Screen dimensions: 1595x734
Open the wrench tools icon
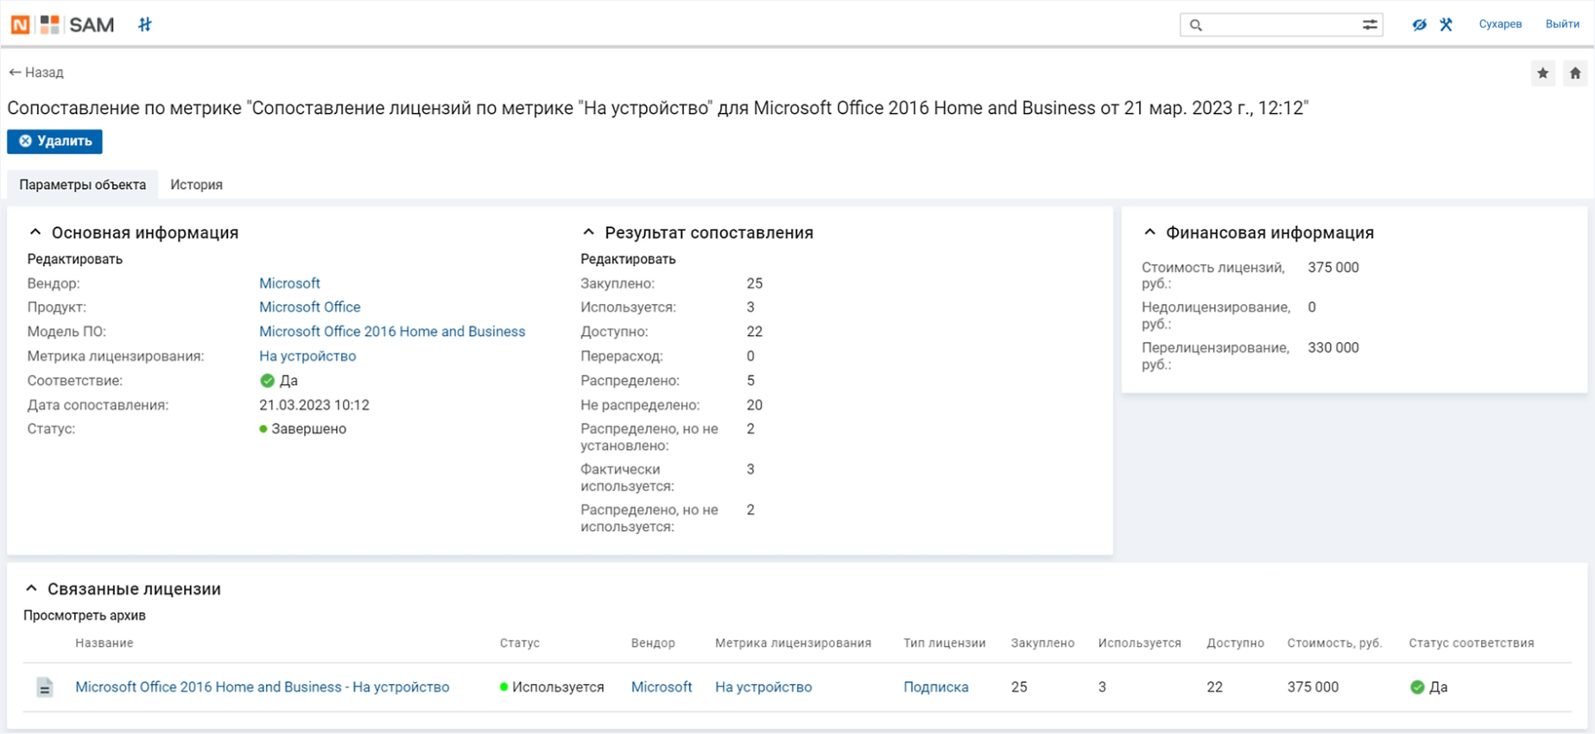(x=1446, y=24)
